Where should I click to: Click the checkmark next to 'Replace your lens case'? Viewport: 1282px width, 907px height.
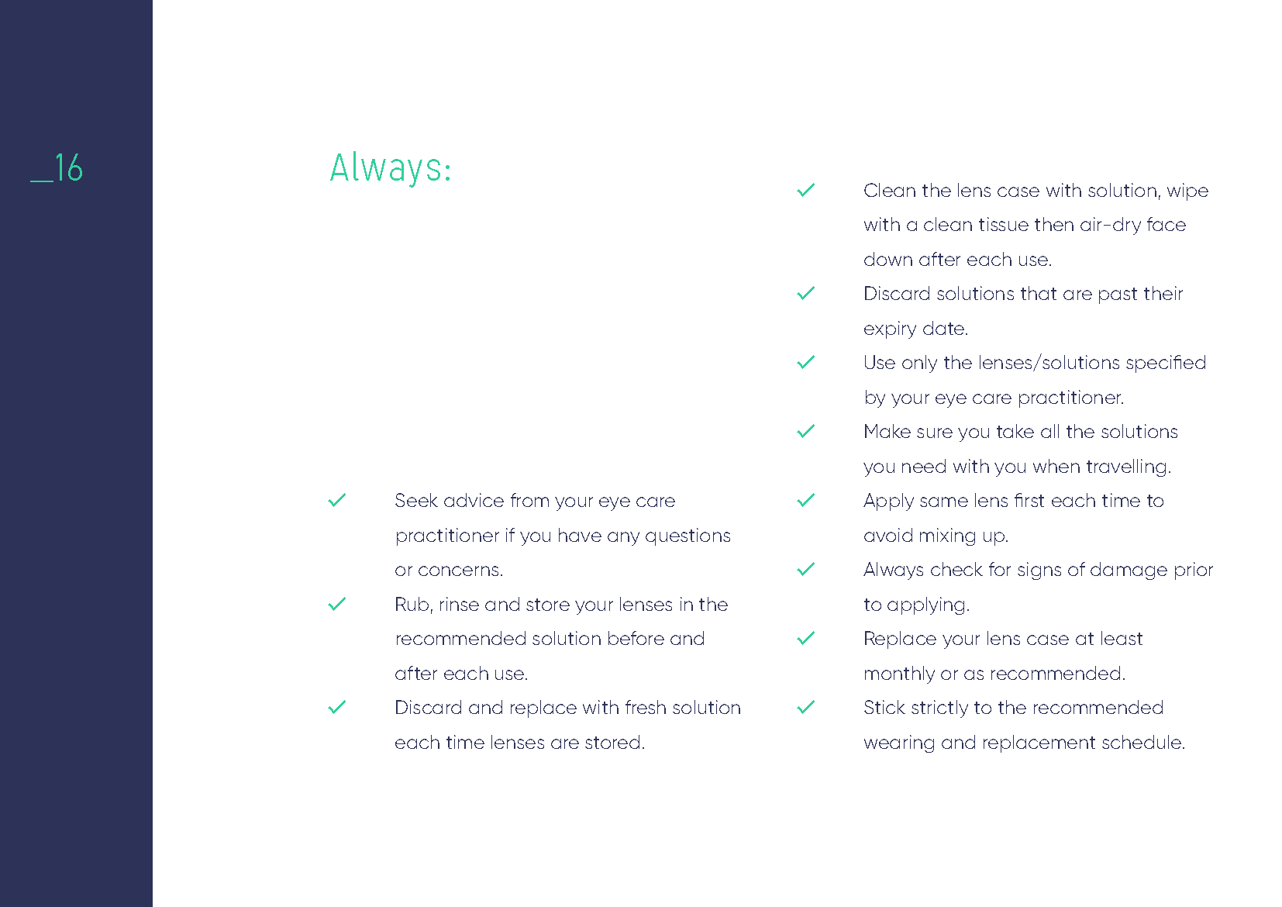tap(806, 638)
